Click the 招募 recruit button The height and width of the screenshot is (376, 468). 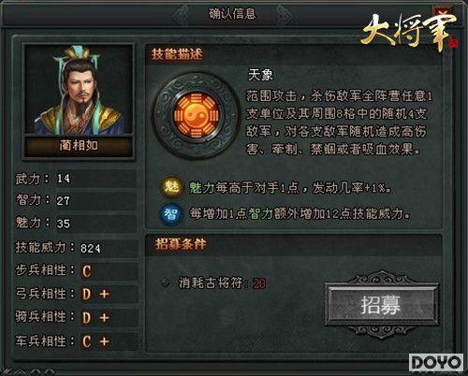[x=381, y=305]
